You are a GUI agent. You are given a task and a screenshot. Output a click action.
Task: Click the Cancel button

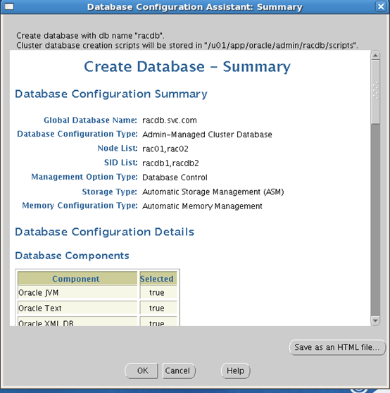179,370
